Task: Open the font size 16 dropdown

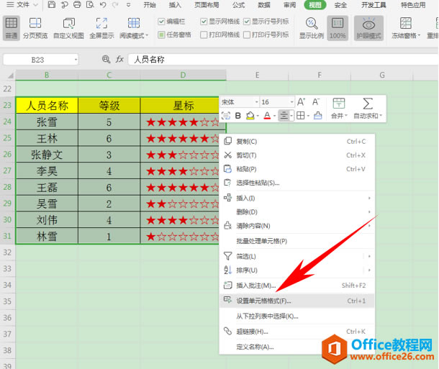Action: coord(292,102)
